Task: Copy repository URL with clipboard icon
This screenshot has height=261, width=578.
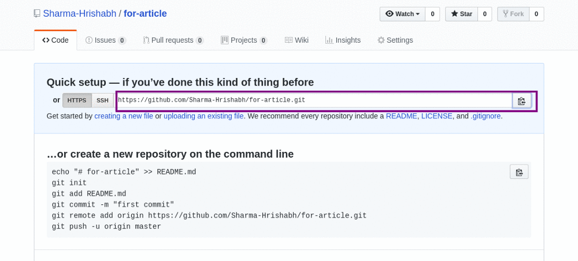Action: point(521,101)
